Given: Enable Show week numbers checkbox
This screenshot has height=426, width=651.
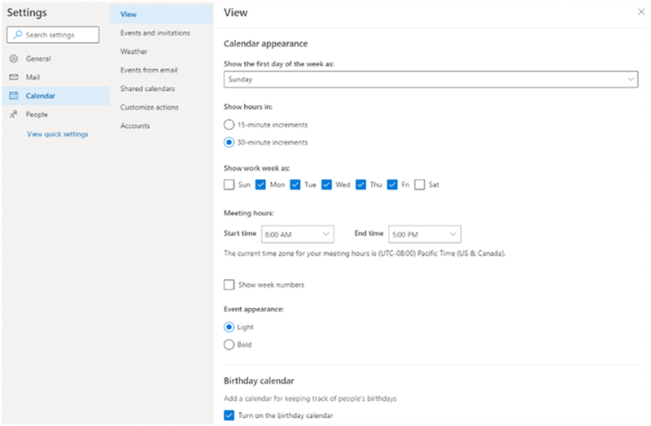Looking at the screenshot, I should click(x=229, y=285).
